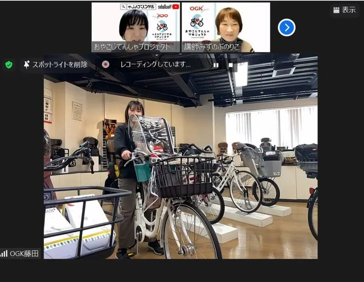Click the OGK藤田 name label
Image resolution: width=364 pixels, height=282 pixels.
tap(24, 253)
